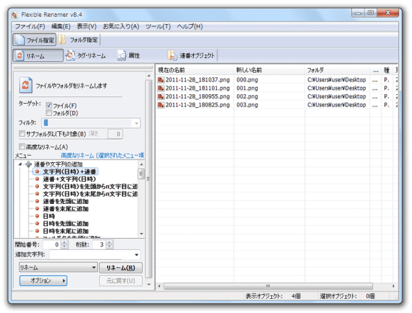The height and width of the screenshot is (313, 412).
Task: Open the フィルタ dropdown
Action: point(137,123)
